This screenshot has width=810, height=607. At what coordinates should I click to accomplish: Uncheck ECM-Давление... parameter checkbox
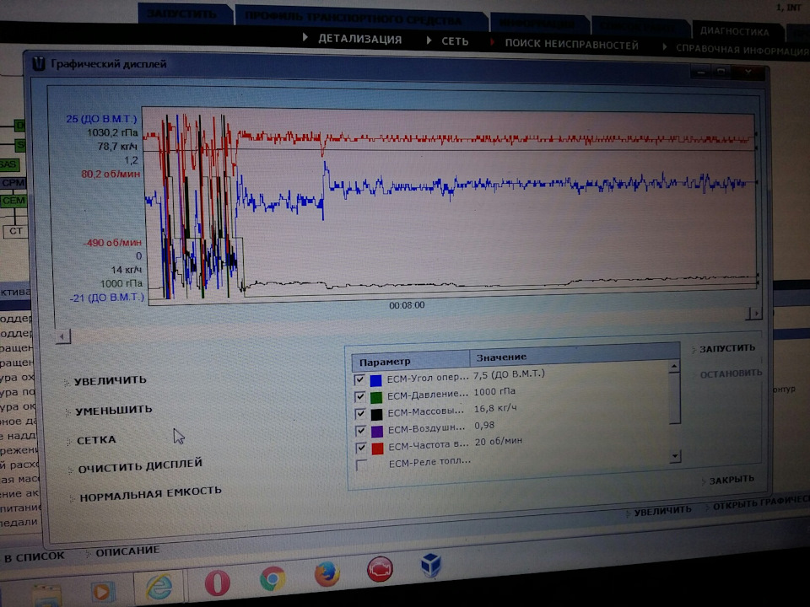pos(360,397)
